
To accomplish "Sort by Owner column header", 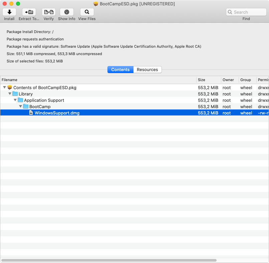I will tap(230, 80).
